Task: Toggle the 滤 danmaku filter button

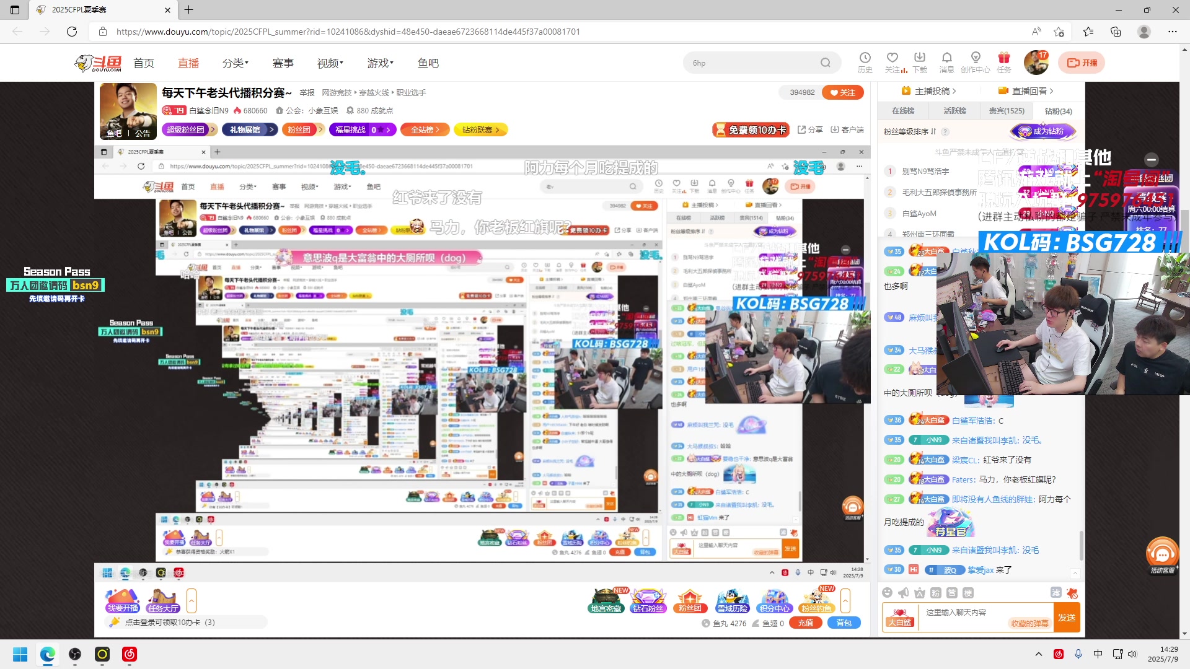Action: tap(1056, 593)
